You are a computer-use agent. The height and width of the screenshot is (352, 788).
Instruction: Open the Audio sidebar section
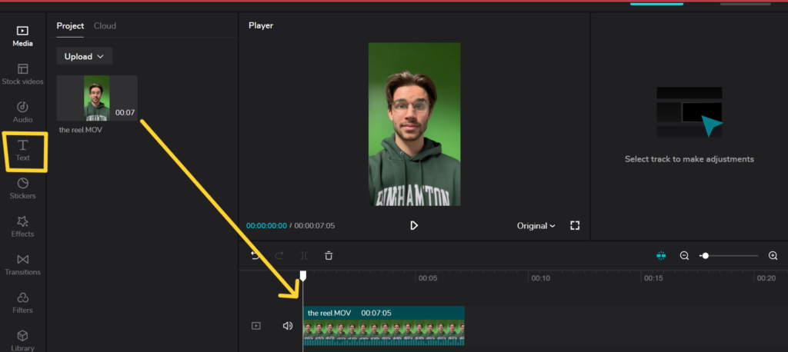point(22,112)
